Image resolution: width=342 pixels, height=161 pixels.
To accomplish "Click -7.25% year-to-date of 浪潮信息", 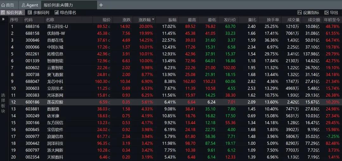I will click(333, 137).
